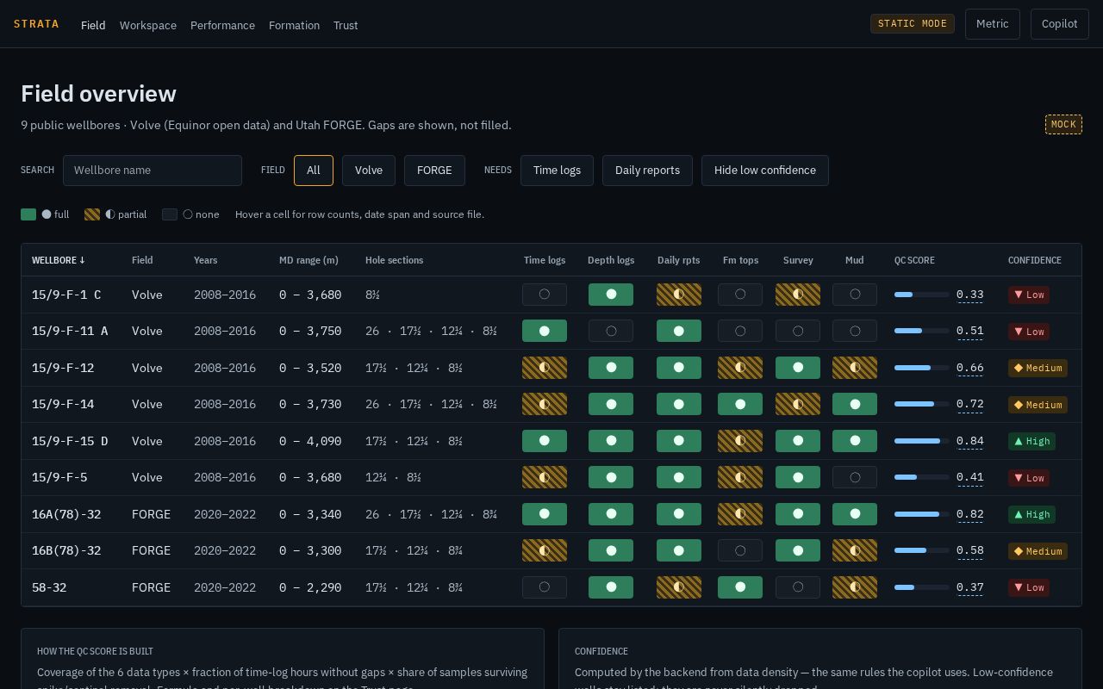Click the MD range (m) column header
The width and height of the screenshot is (1103, 689).
(308, 260)
